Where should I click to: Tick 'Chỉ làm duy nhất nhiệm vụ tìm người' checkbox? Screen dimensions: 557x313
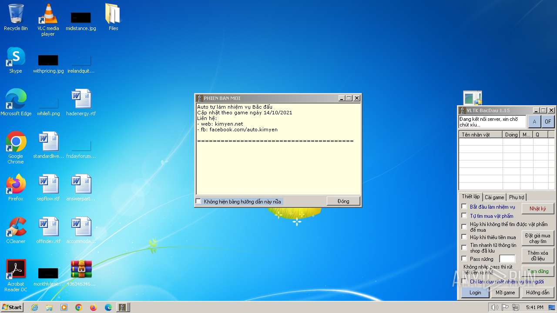coord(464,281)
